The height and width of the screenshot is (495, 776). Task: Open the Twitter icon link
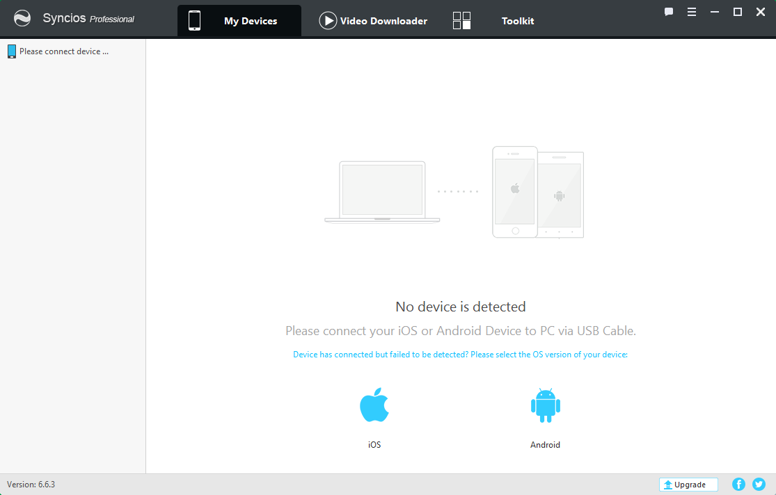(759, 485)
